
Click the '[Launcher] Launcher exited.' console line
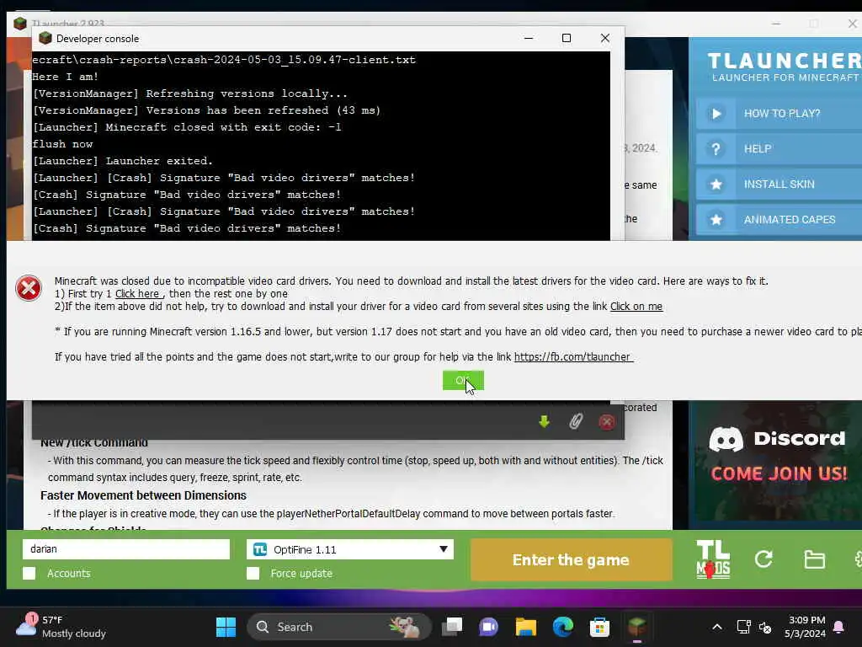pyautogui.click(x=123, y=161)
